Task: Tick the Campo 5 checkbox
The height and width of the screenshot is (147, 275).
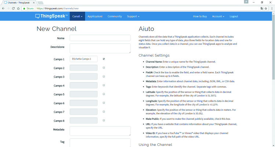Action: click(104, 94)
